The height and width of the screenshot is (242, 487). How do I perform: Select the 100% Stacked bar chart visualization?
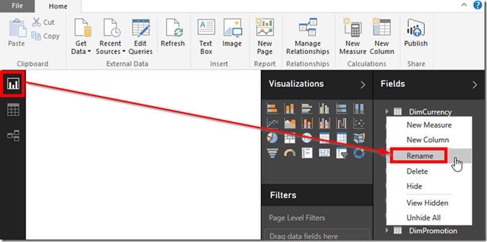(342, 108)
